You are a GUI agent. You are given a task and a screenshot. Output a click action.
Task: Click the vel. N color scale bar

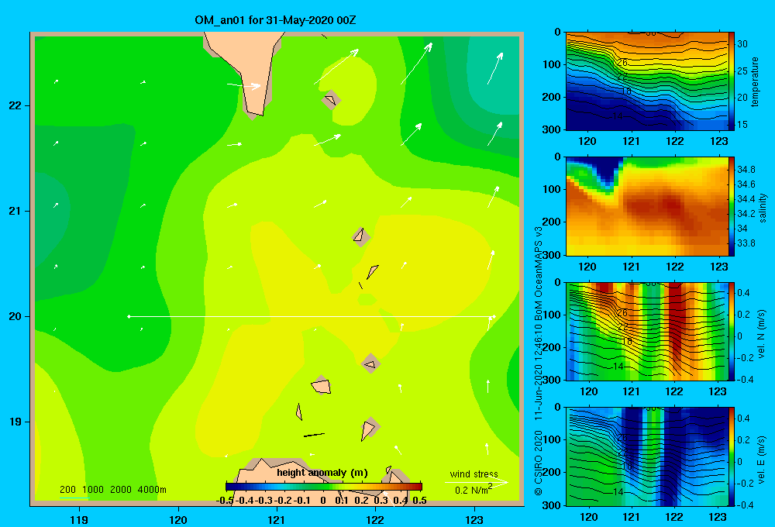[x=732, y=331]
